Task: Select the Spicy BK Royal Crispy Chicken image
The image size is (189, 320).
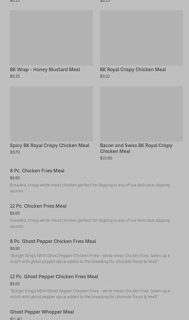Action: tap(51, 114)
